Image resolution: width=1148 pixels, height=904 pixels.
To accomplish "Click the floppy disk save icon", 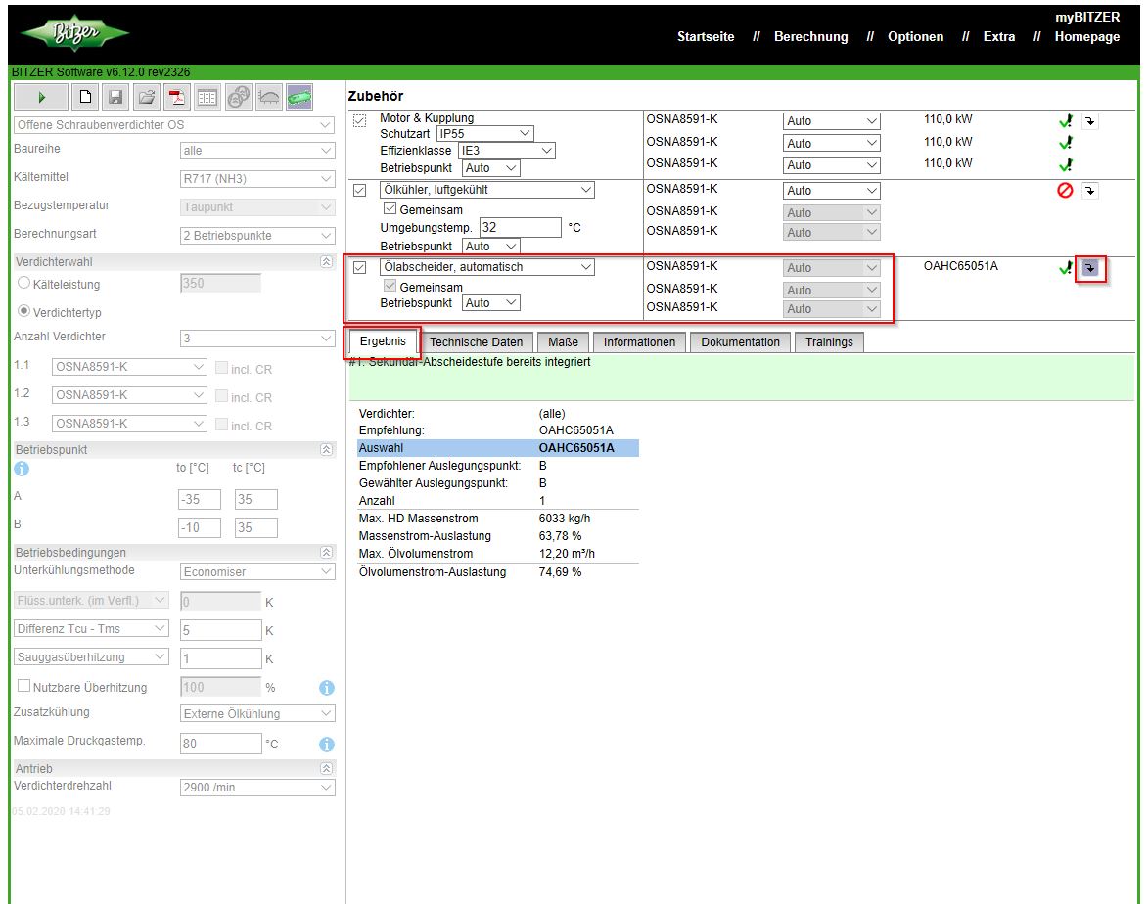I will 115,97.
